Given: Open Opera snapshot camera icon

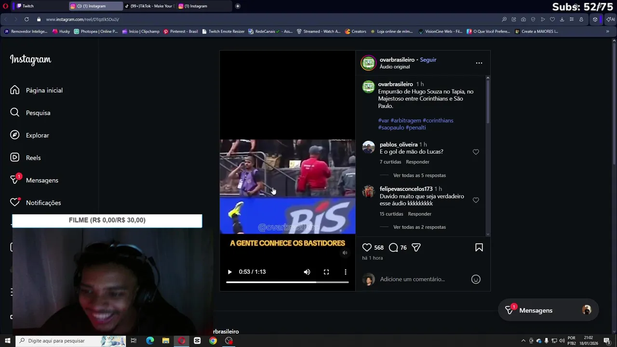Looking at the screenshot, I should (x=523, y=19).
